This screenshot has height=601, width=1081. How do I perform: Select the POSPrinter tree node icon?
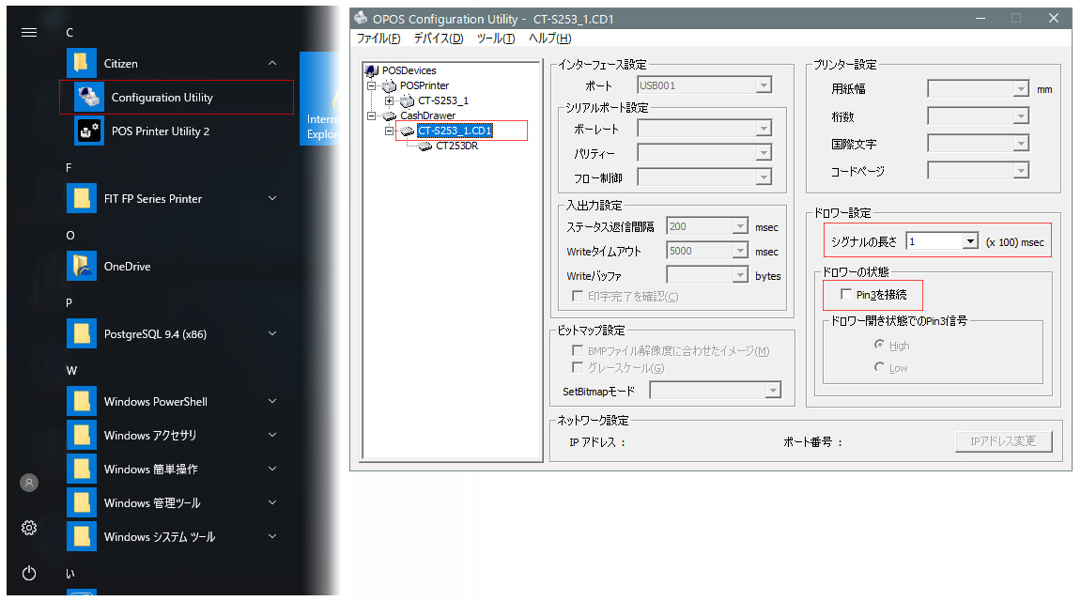(391, 85)
